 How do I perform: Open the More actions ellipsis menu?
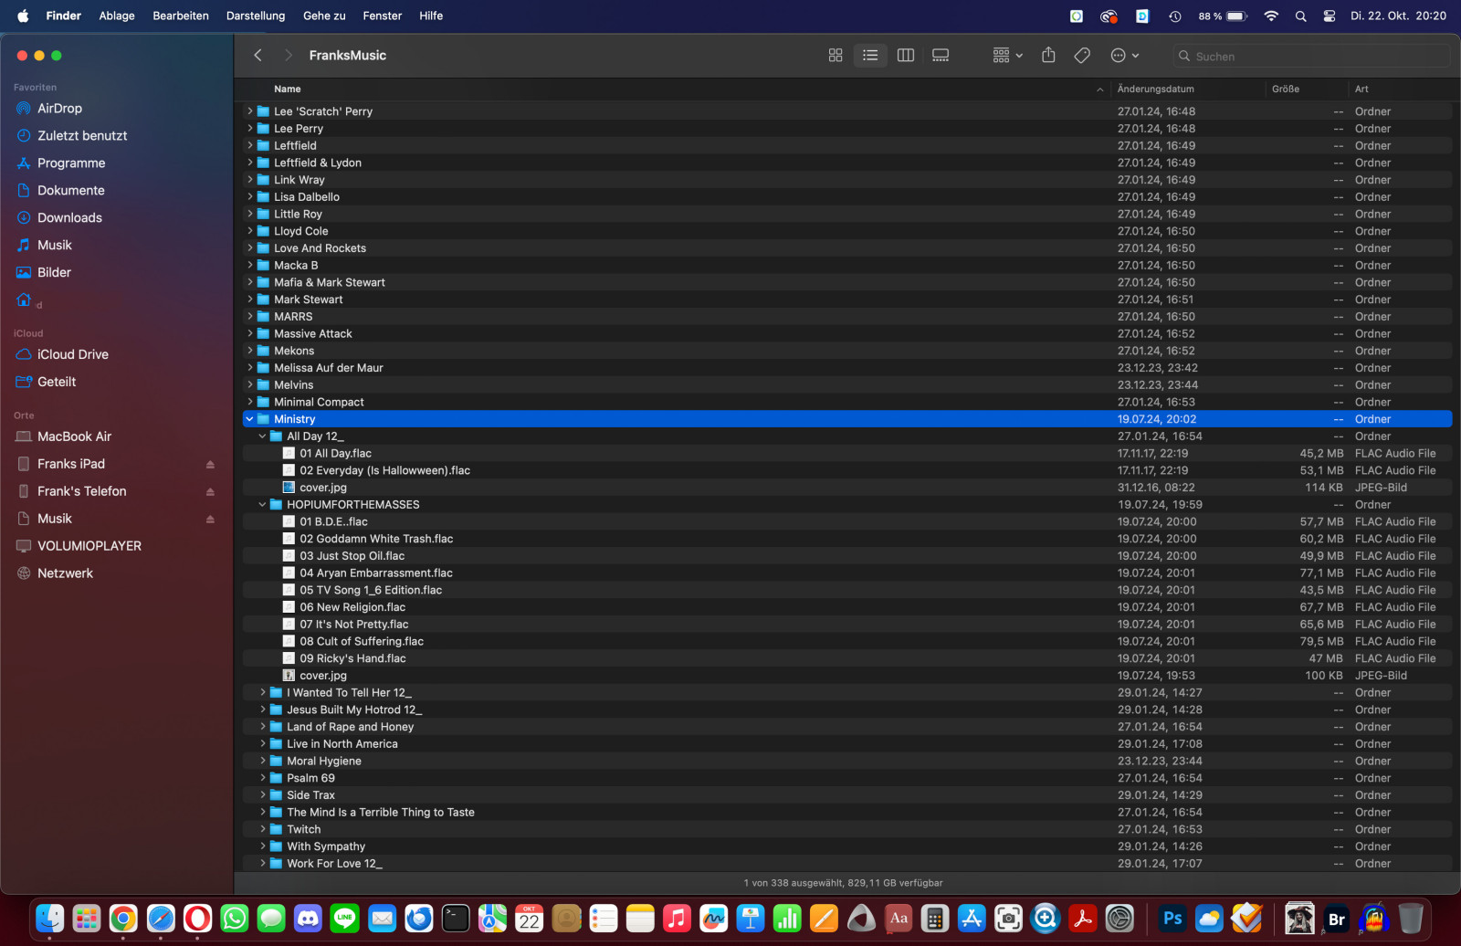coord(1124,56)
